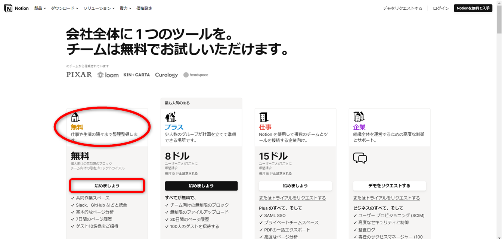
Task: Click the プラス plan building icon
Action: [x=170, y=117]
